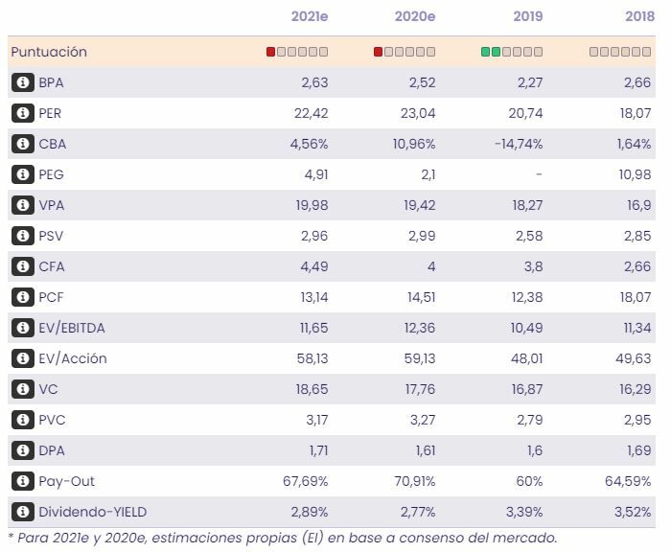Show info for VPA metric

pos(22,205)
